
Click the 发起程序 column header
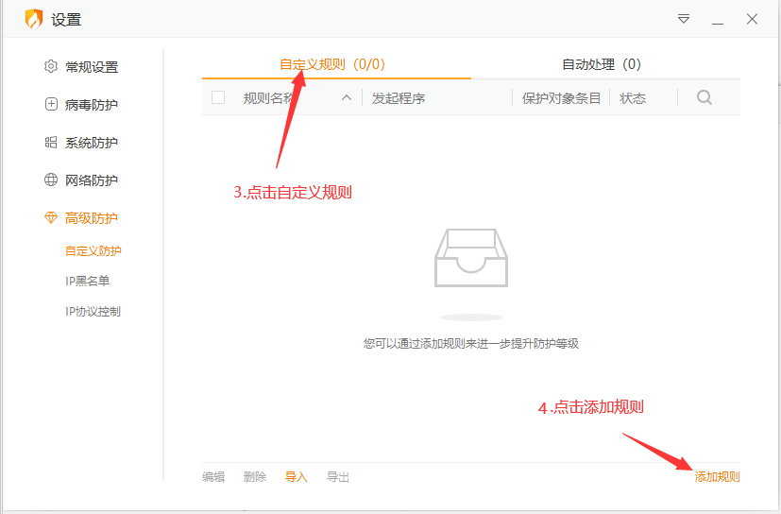pyautogui.click(x=399, y=98)
